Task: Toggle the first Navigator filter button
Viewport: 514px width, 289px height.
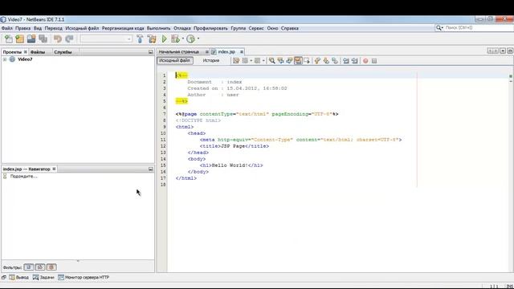Action: tap(29, 267)
